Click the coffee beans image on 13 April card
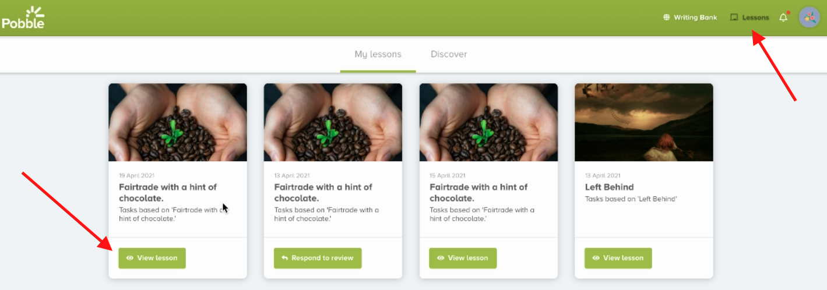The width and height of the screenshot is (827, 290). pyautogui.click(x=333, y=122)
